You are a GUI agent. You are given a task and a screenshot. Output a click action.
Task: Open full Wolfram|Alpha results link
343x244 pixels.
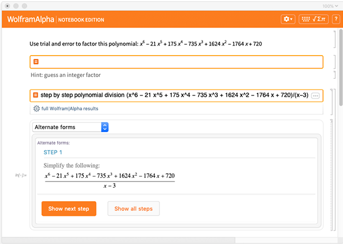[x=70, y=109]
